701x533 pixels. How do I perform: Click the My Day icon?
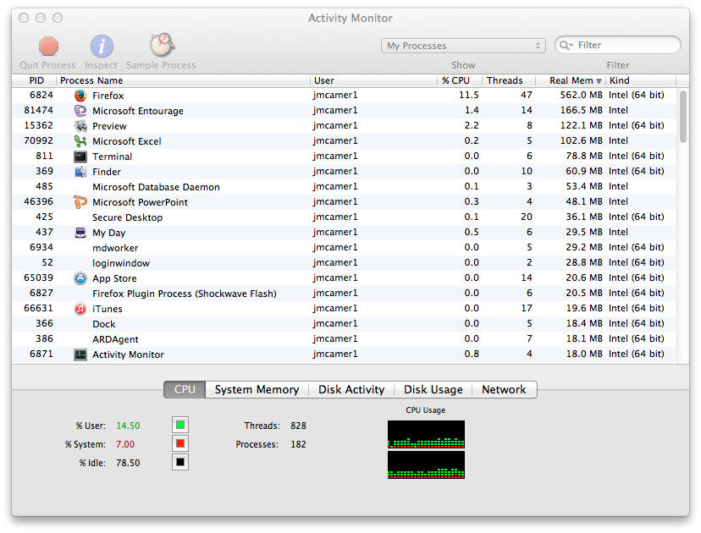pyautogui.click(x=80, y=233)
